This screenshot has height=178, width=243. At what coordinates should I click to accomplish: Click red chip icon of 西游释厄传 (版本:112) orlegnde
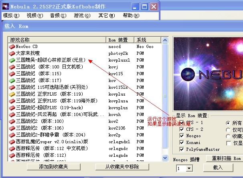click(12, 156)
